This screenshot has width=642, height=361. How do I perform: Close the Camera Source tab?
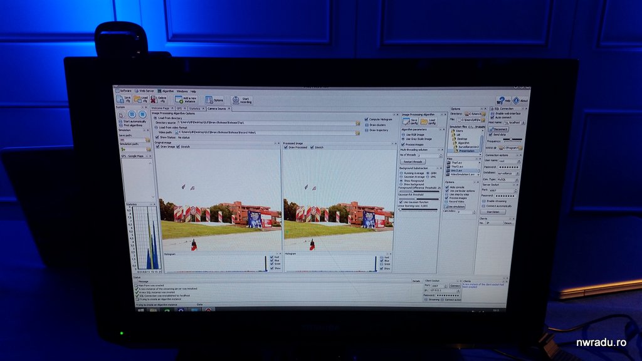click(229, 108)
